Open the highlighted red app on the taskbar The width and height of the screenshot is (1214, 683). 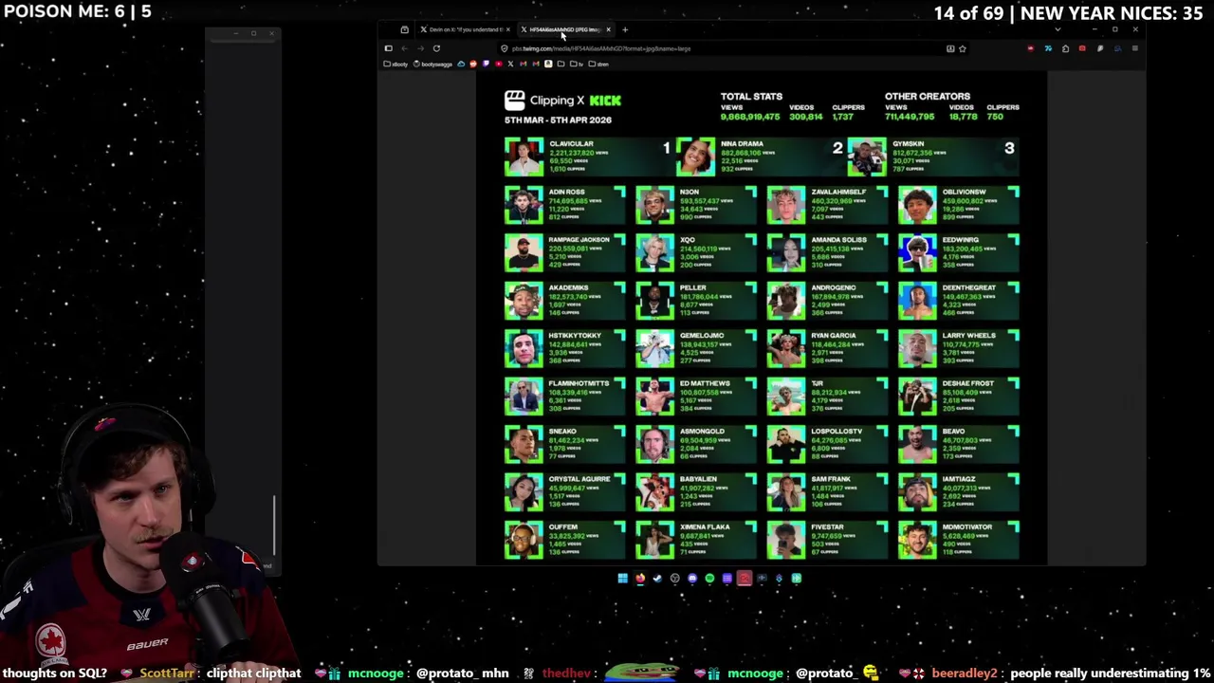745,578
